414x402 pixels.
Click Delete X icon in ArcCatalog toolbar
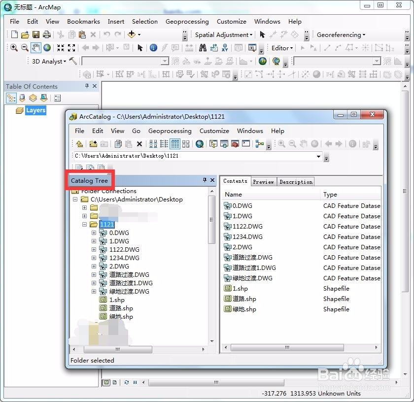139,144
